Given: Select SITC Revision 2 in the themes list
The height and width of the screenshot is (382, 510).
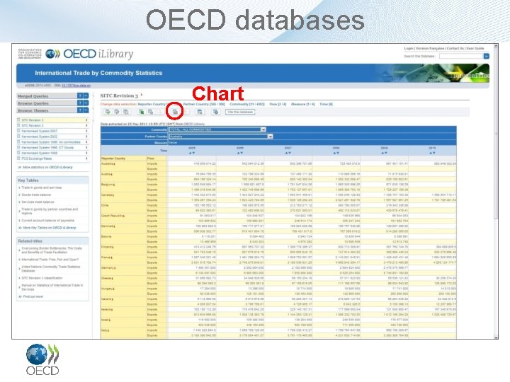Looking at the screenshot, I should [33, 126].
